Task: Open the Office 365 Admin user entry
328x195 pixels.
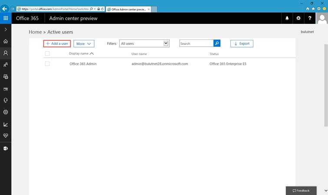Action: 83,64
